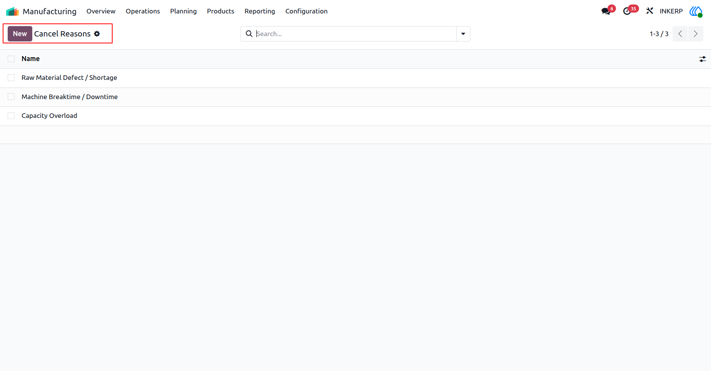
Task: Open the Machine Breaktime / Downtime record
Action: 70,97
